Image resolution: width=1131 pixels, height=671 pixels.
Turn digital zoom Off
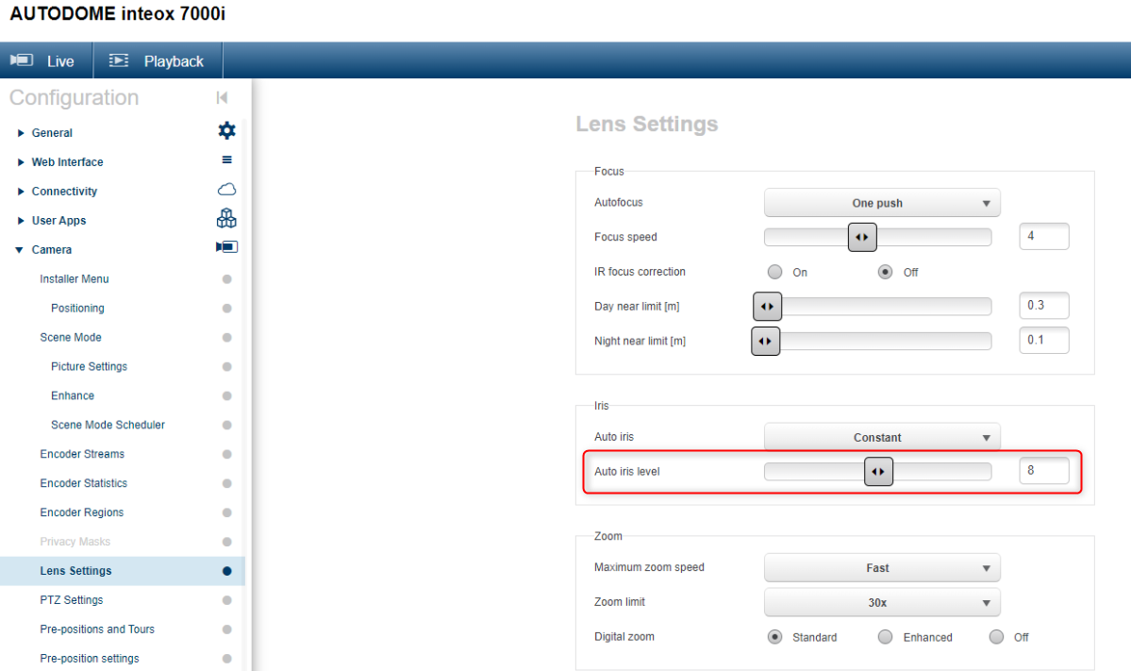tap(996, 637)
